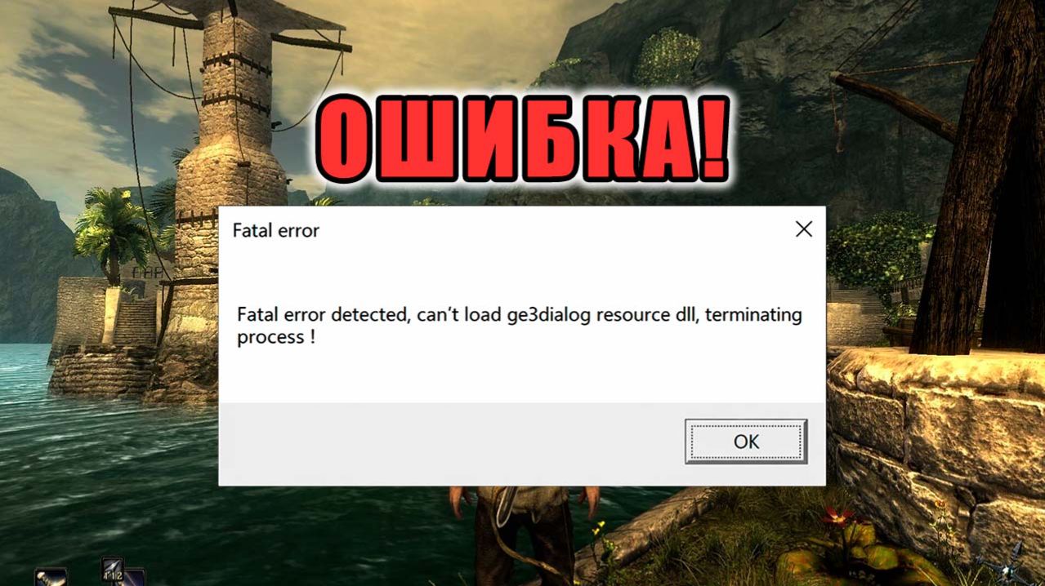
Task: Select the sword quick-slot icon
Action: (x=51, y=576)
